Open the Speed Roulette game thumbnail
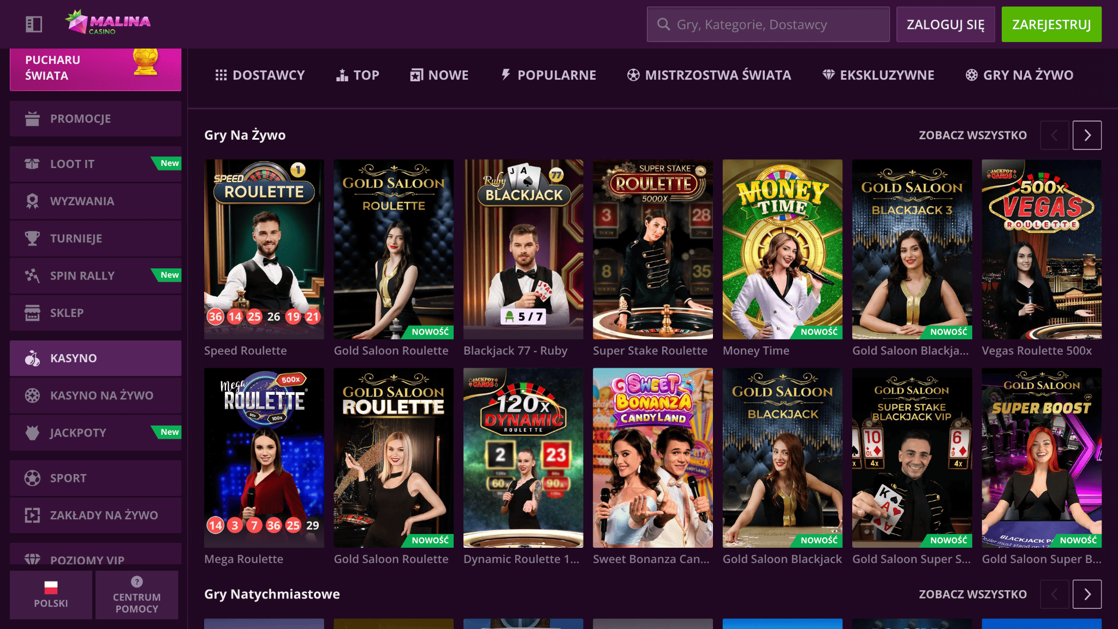This screenshot has width=1118, height=629. point(264,249)
